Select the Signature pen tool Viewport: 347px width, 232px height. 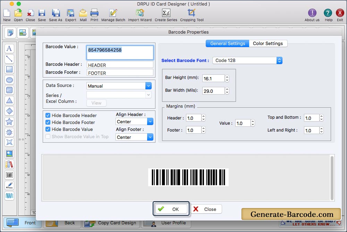click(9, 185)
